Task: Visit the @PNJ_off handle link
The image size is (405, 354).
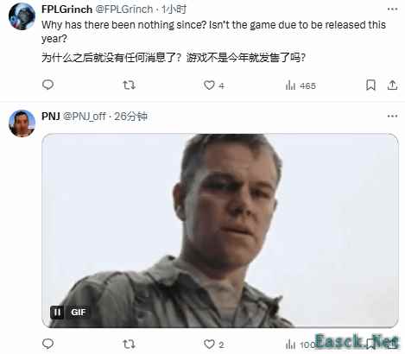Action: (85, 117)
